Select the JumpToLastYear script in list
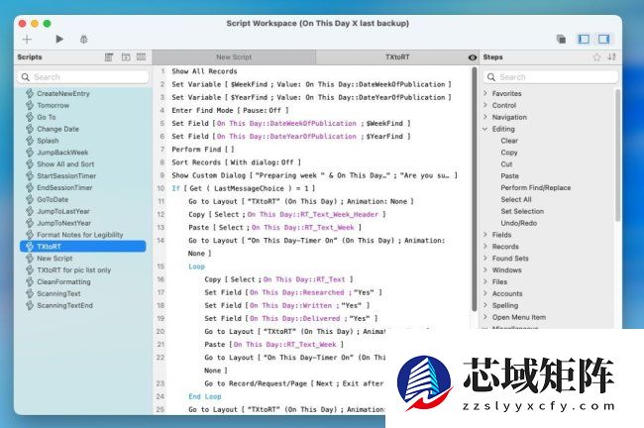The image size is (644, 428). click(63, 210)
